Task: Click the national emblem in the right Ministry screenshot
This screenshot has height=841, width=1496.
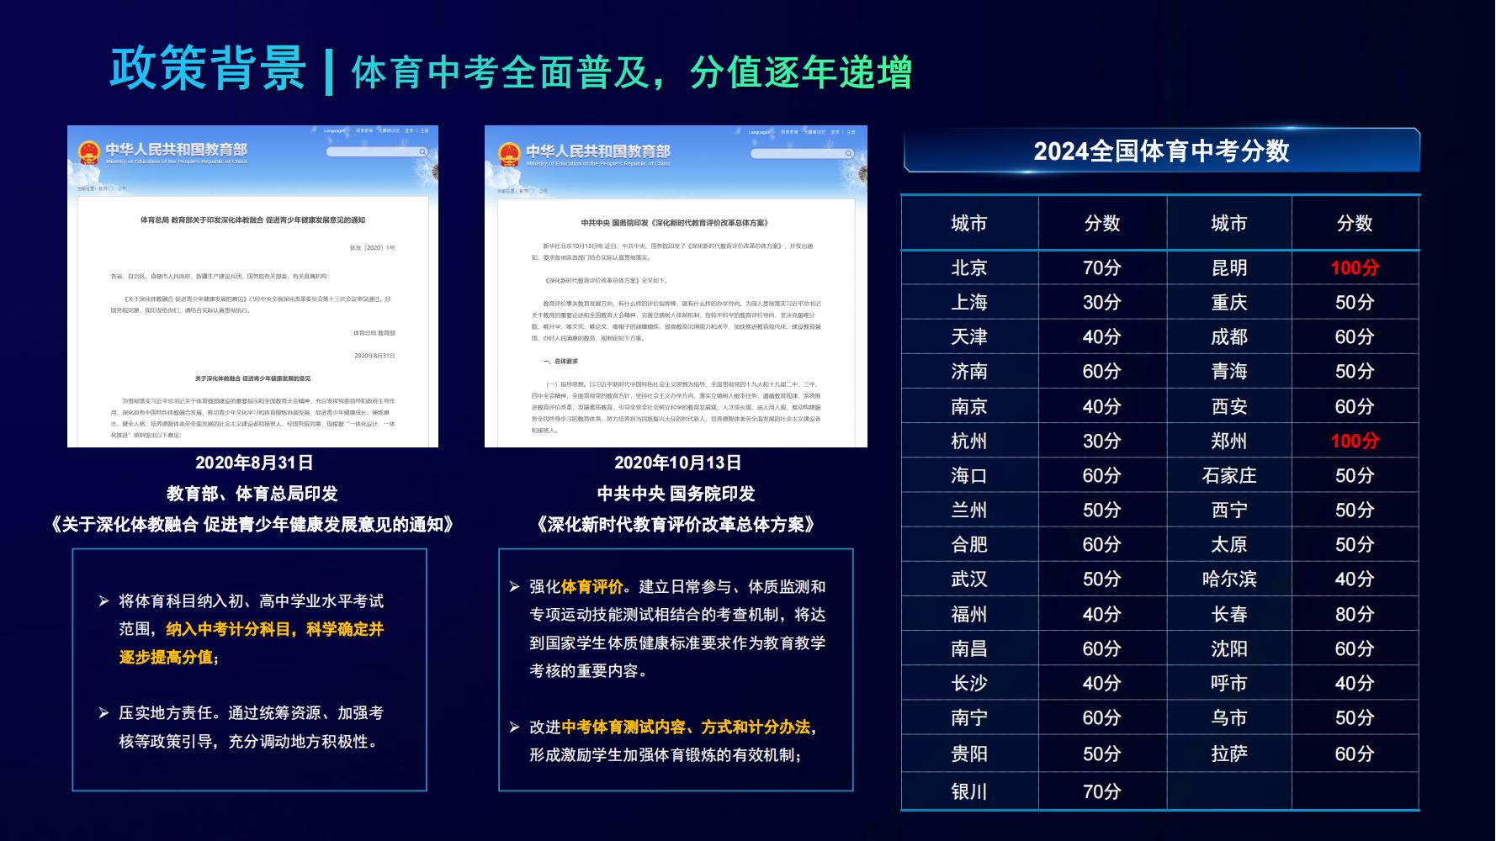Action: (508, 155)
